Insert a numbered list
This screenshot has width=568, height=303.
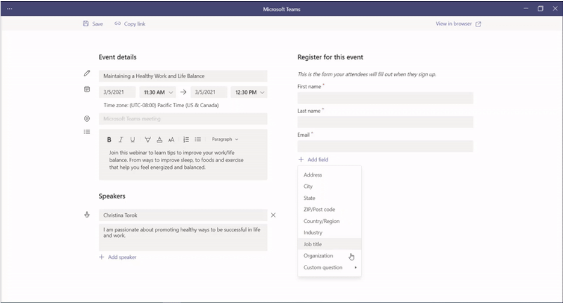click(186, 140)
